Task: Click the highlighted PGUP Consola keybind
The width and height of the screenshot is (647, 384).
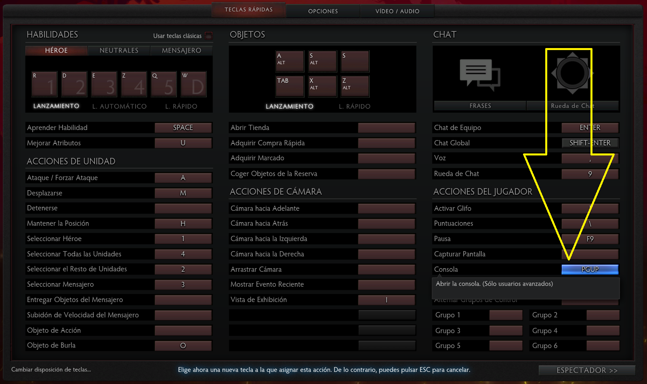Action: pos(590,269)
